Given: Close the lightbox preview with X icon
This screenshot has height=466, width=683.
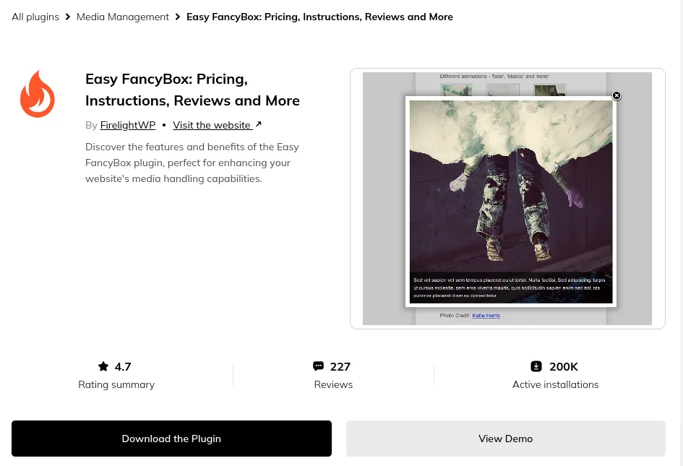Looking at the screenshot, I should (617, 95).
